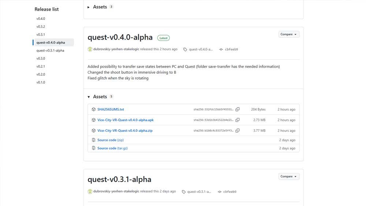Select v0.3.0 in Release list
Viewport: 366px width, 206px height.
click(41, 58)
